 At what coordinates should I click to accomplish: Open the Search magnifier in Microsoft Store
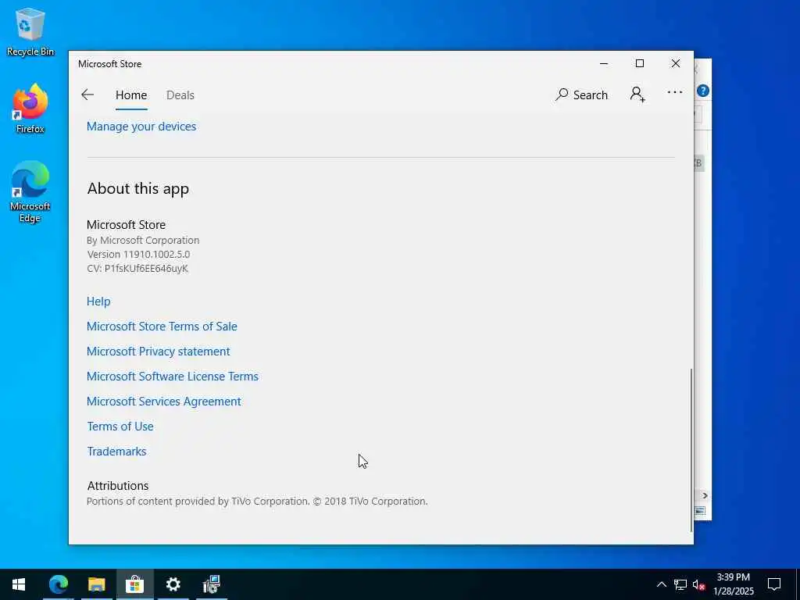(x=581, y=95)
